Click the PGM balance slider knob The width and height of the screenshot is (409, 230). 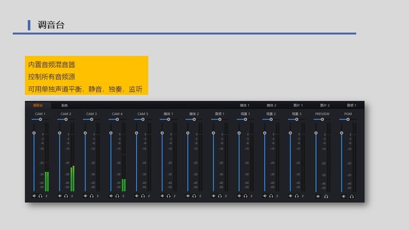pyautogui.click(x=347, y=119)
